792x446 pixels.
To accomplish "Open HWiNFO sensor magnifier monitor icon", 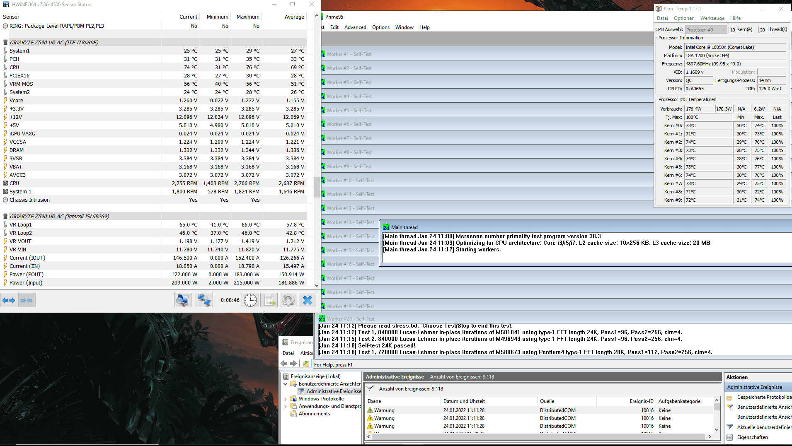I will [x=182, y=300].
